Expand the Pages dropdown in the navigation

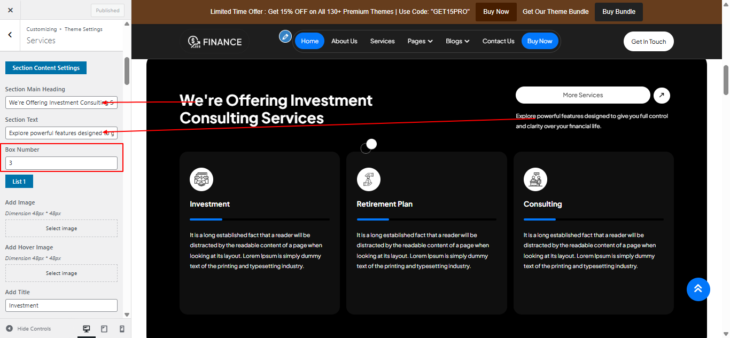[x=420, y=41]
